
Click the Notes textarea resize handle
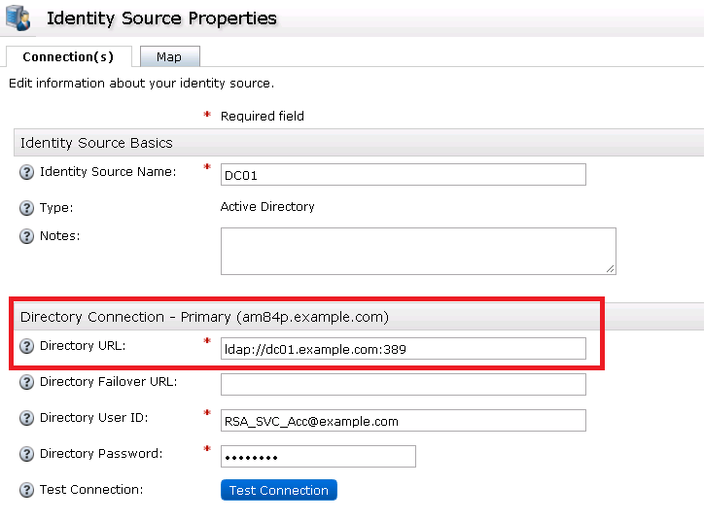tap(611, 269)
